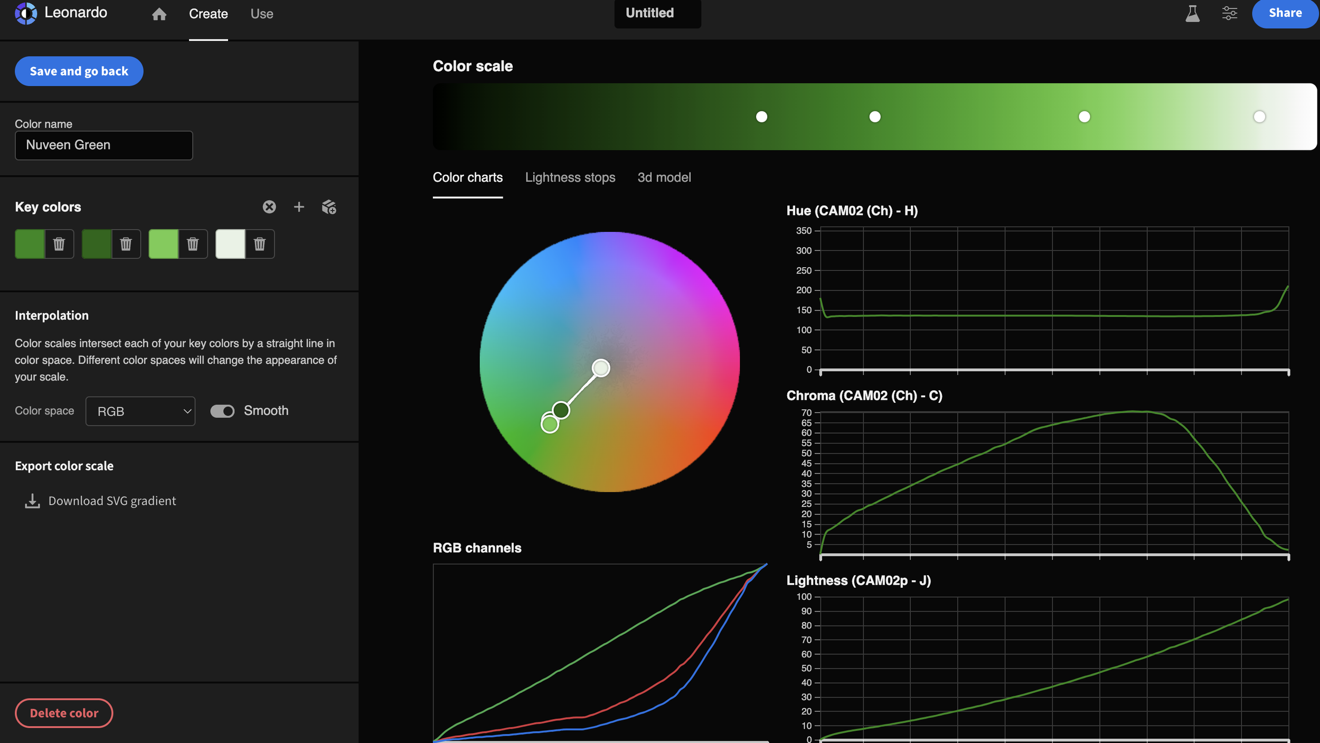Click the near-white point on color wheel
Image resolution: width=1320 pixels, height=743 pixels.
point(601,368)
